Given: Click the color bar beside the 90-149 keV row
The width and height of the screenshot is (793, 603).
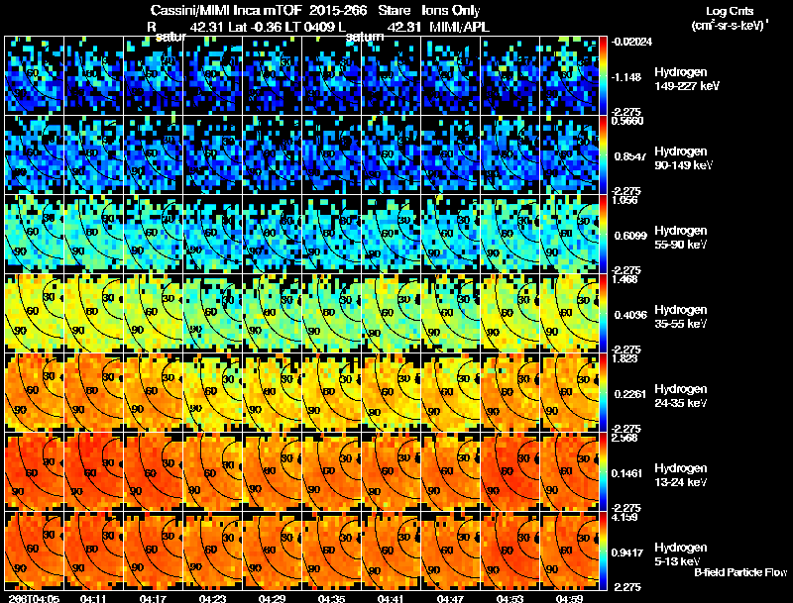Looking at the screenshot, I should [603, 155].
